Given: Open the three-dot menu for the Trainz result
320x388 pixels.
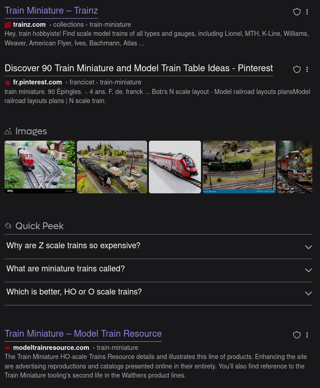Looking at the screenshot, I should coord(307,12).
